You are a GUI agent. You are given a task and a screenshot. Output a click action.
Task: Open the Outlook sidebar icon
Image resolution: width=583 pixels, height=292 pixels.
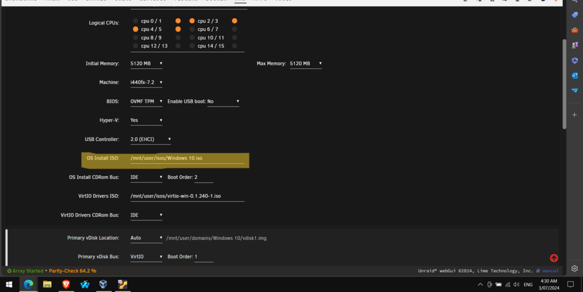pyautogui.click(x=574, y=75)
